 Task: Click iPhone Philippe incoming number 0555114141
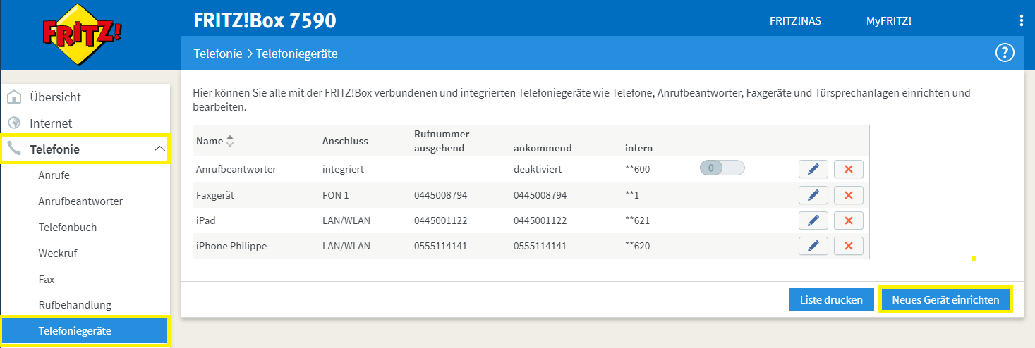coord(540,246)
